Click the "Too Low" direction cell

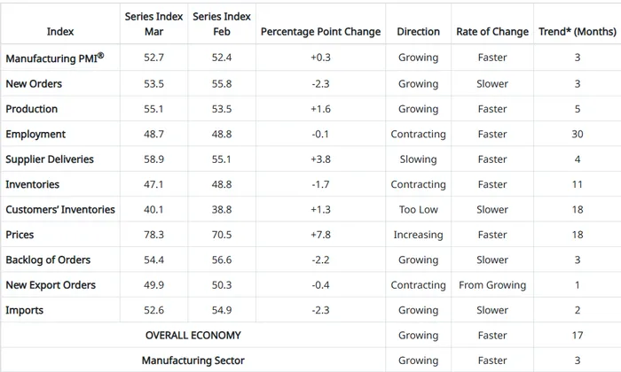[418, 210]
